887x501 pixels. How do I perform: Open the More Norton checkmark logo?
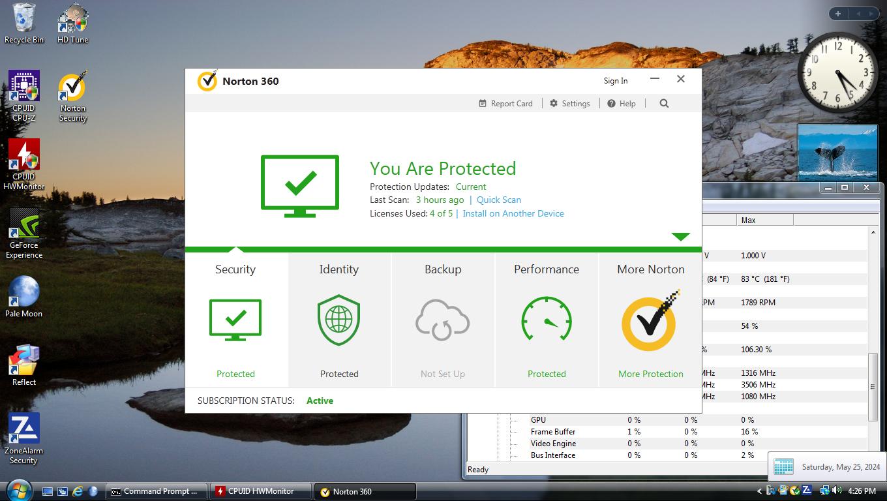pyautogui.click(x=650, y=321)
